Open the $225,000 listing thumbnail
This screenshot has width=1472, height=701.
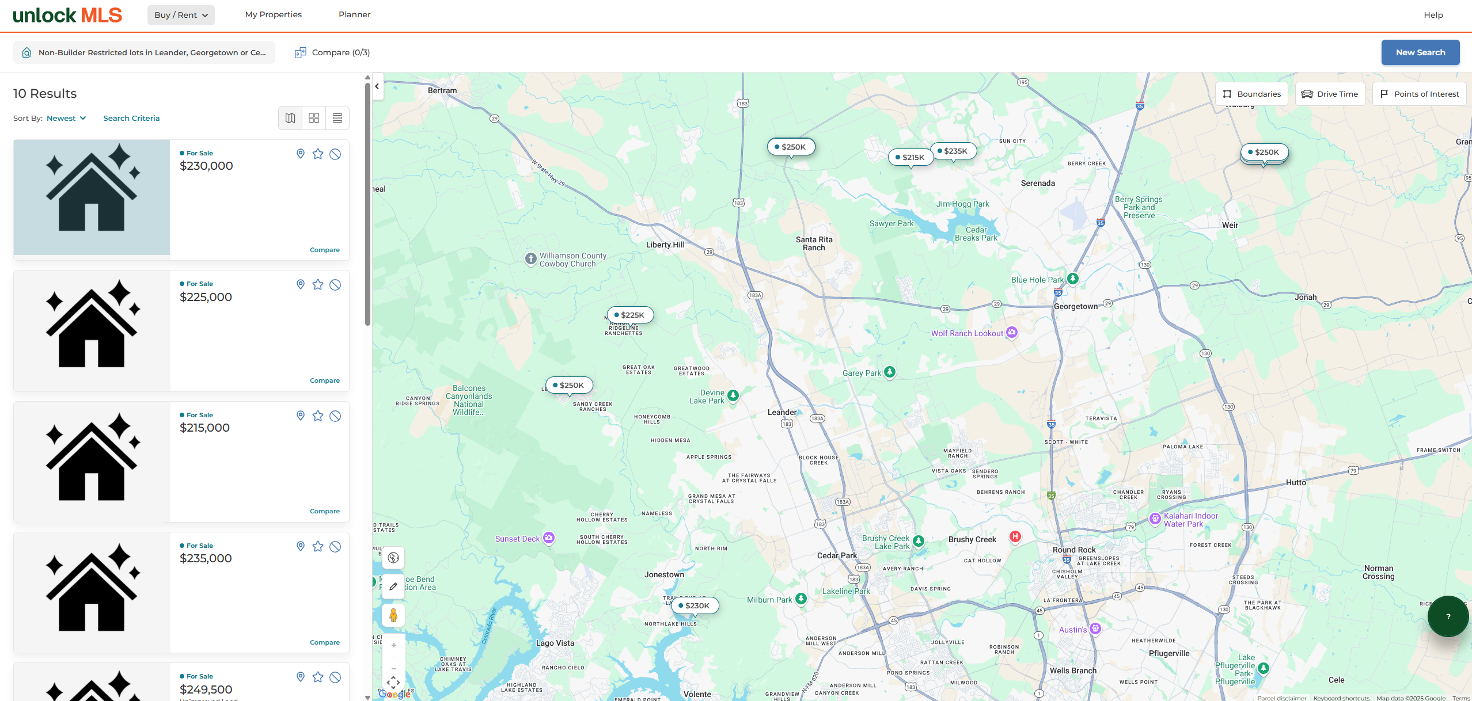coord(92,331)
